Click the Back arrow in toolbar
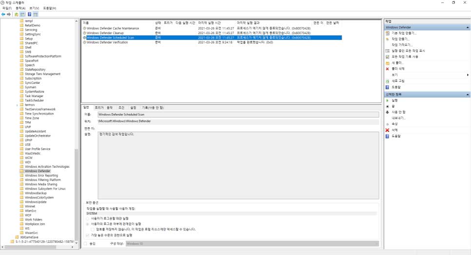 tap(3, 14)
